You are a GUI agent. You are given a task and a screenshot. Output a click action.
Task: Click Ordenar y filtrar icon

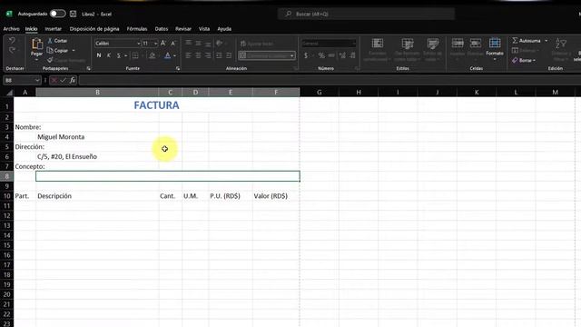(x=561, y=44)
